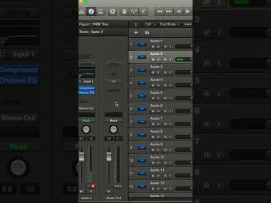This screenshot has height=203, width=271.
Task: Click the catch playhead arrow button
Action: point(135,24)
